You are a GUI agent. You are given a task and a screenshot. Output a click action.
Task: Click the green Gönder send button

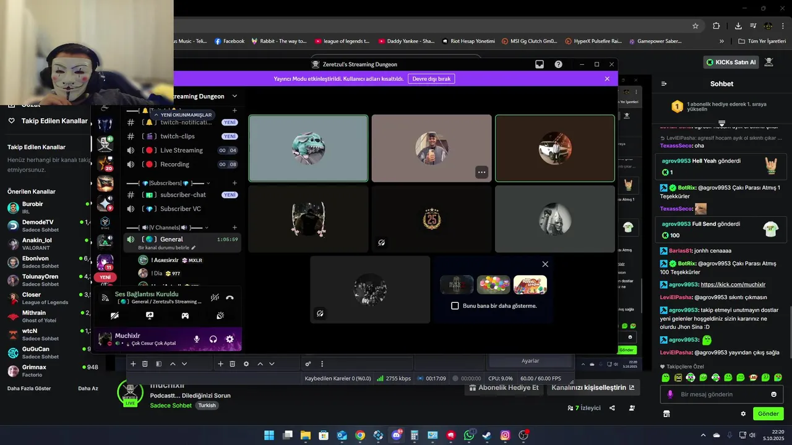tap(768, 413)
